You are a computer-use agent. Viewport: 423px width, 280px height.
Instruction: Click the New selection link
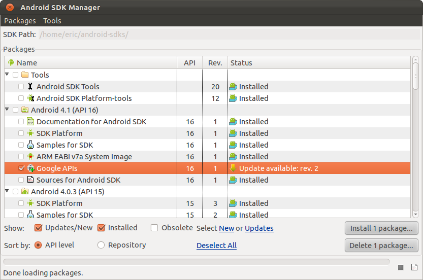(x=226, y=228)
